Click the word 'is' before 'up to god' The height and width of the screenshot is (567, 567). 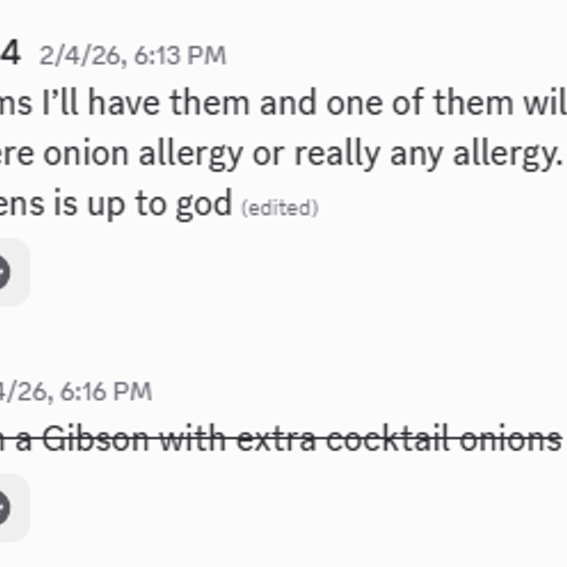(x=65, y=204)
